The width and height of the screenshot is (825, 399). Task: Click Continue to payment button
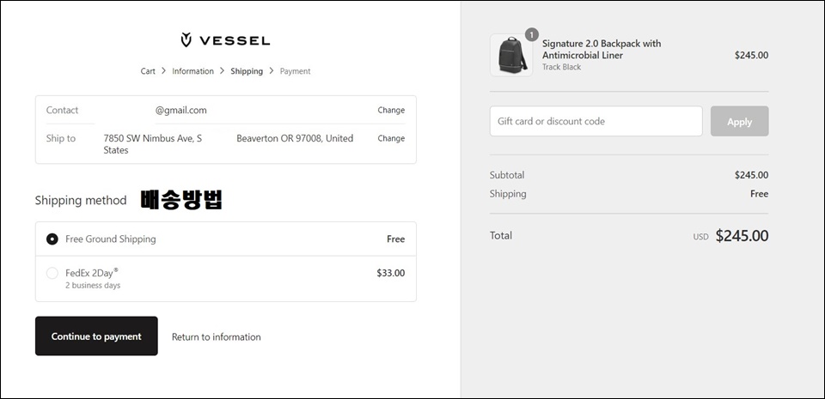tap(96, 336)
